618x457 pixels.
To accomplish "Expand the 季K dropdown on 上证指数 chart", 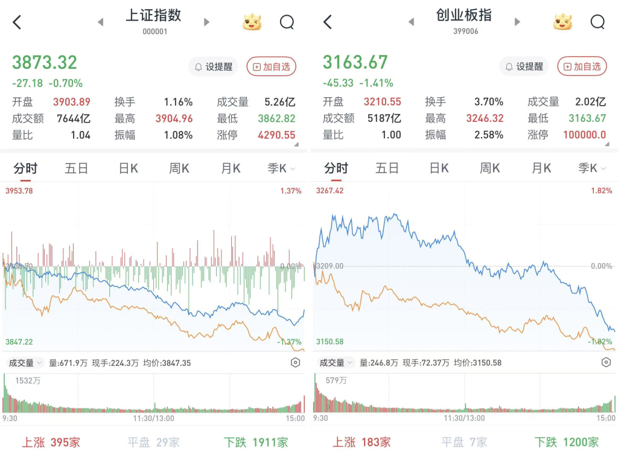I will point(281,168).
